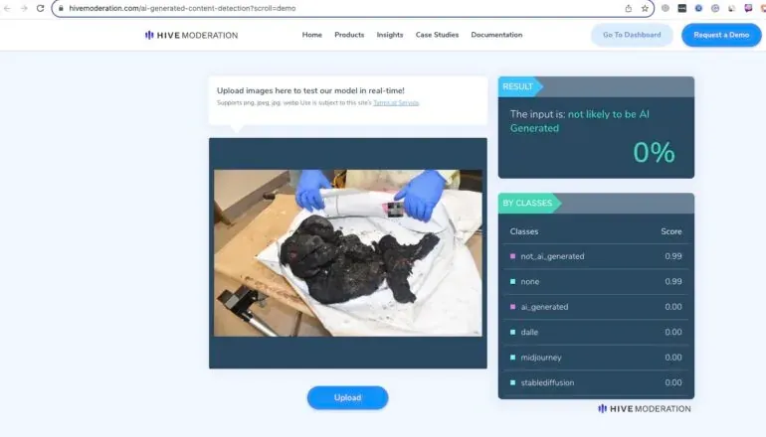Screen dimensions: 766x437
Task: Open the Documentation link
Action: [496, 35]
